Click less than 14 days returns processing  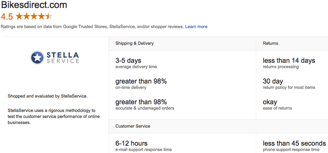pyautogui.click(x=289, y=63)
